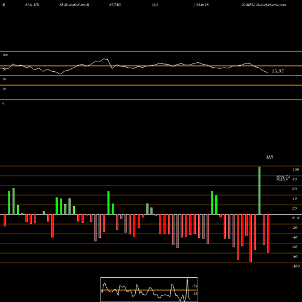This screenshot has height=302, width=302.
Task: Click the MR axis label 20
Action: 295,208
